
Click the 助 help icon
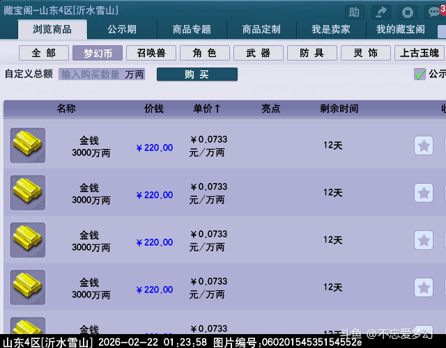[355, 13]
